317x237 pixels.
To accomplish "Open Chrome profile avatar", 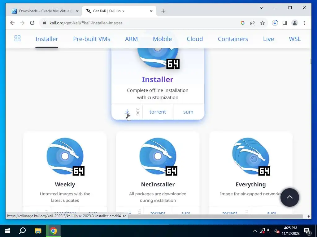I will coord(295,23).
